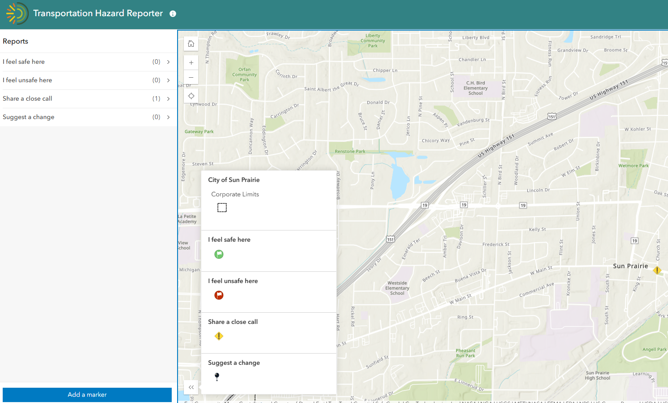Click the Wetmore Park label
The width and height of the screenshot is (668, 403).
(633, 166)
